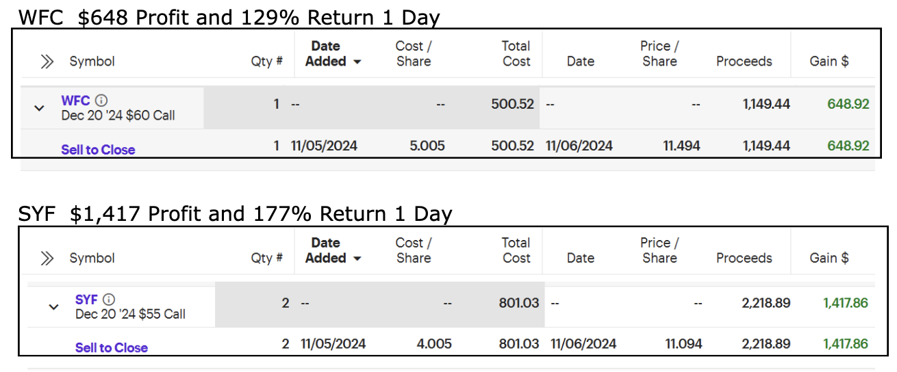The width and height of the screenshot is (897, 372).
Task: Click the Total Cost header in top table
Action: tap(516, 54)
